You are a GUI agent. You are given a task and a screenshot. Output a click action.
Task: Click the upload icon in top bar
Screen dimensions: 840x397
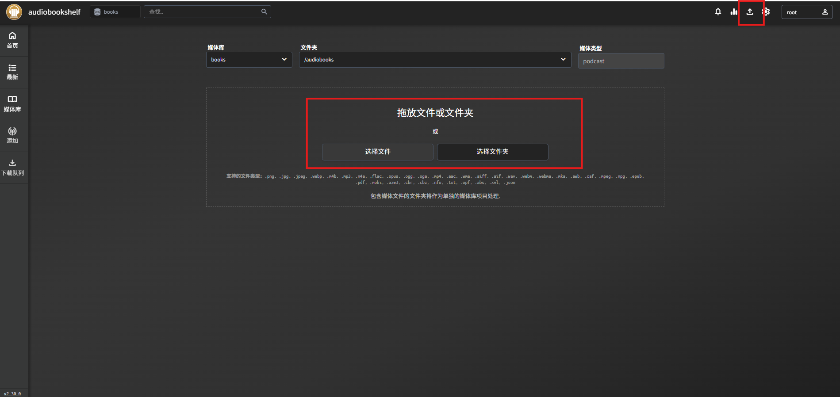(750, 12)
